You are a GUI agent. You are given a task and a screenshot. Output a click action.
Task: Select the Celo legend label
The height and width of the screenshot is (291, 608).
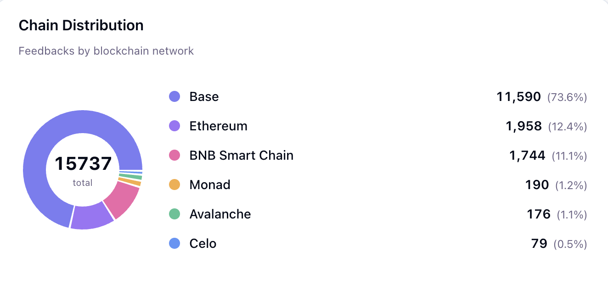203,243
